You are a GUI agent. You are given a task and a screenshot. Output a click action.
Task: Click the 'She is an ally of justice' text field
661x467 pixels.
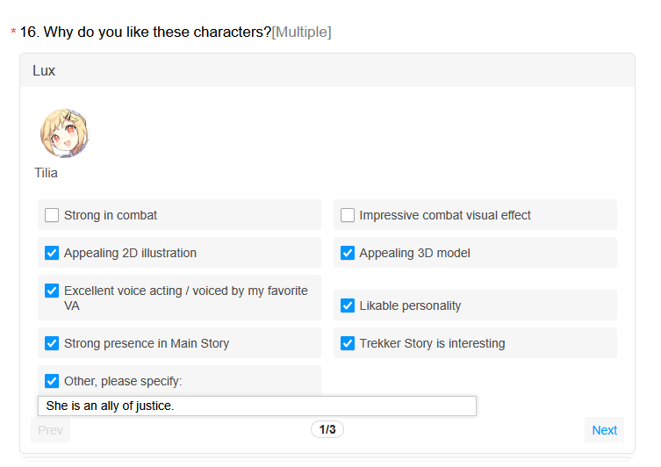pos(256,406)
